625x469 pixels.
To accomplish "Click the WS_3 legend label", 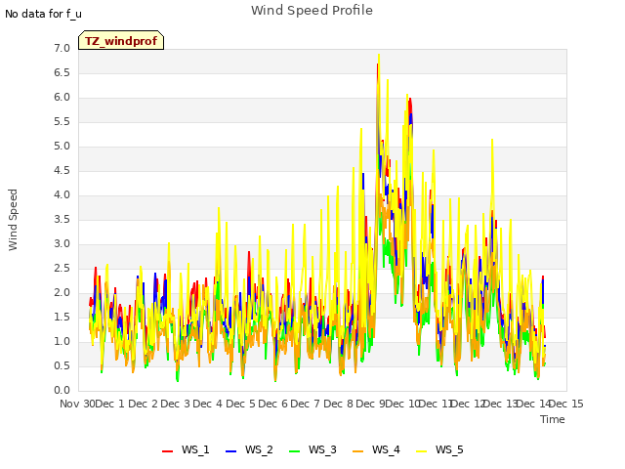I will click(322, 449).
